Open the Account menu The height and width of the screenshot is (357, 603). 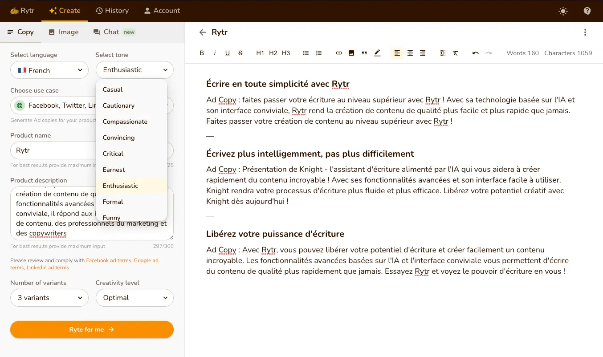pos(162,11)
